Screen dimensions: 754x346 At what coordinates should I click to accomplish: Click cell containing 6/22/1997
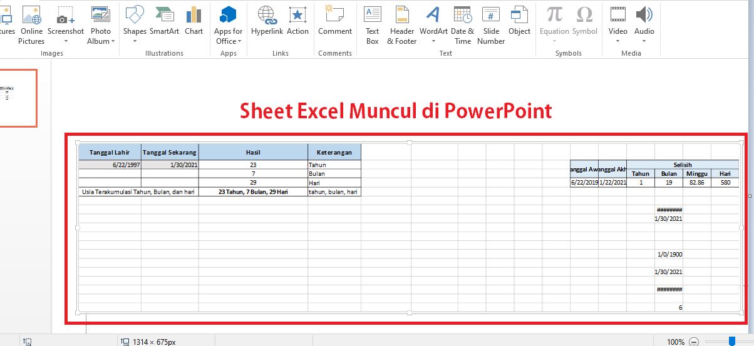(110, 165)
